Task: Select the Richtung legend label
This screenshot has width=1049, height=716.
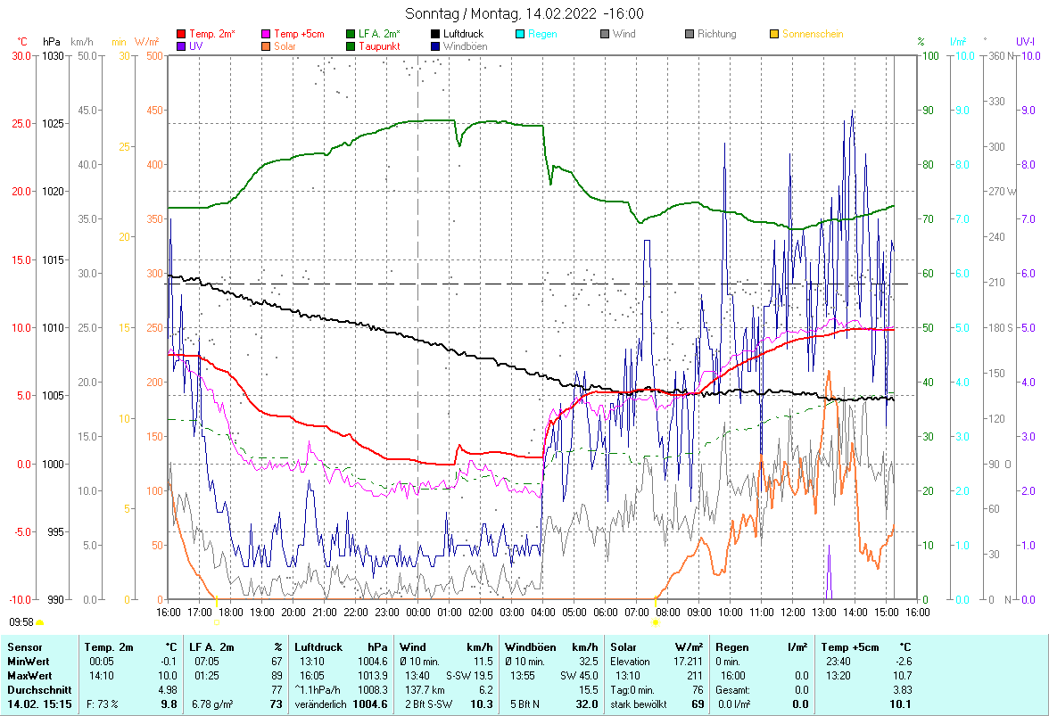Action: pos(717,34)
